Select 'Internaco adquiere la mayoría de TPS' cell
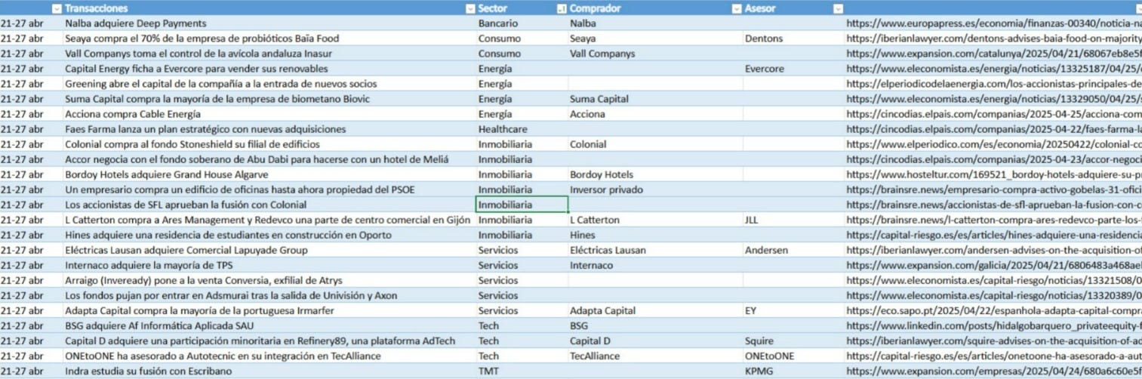 (x=269, y=265)
